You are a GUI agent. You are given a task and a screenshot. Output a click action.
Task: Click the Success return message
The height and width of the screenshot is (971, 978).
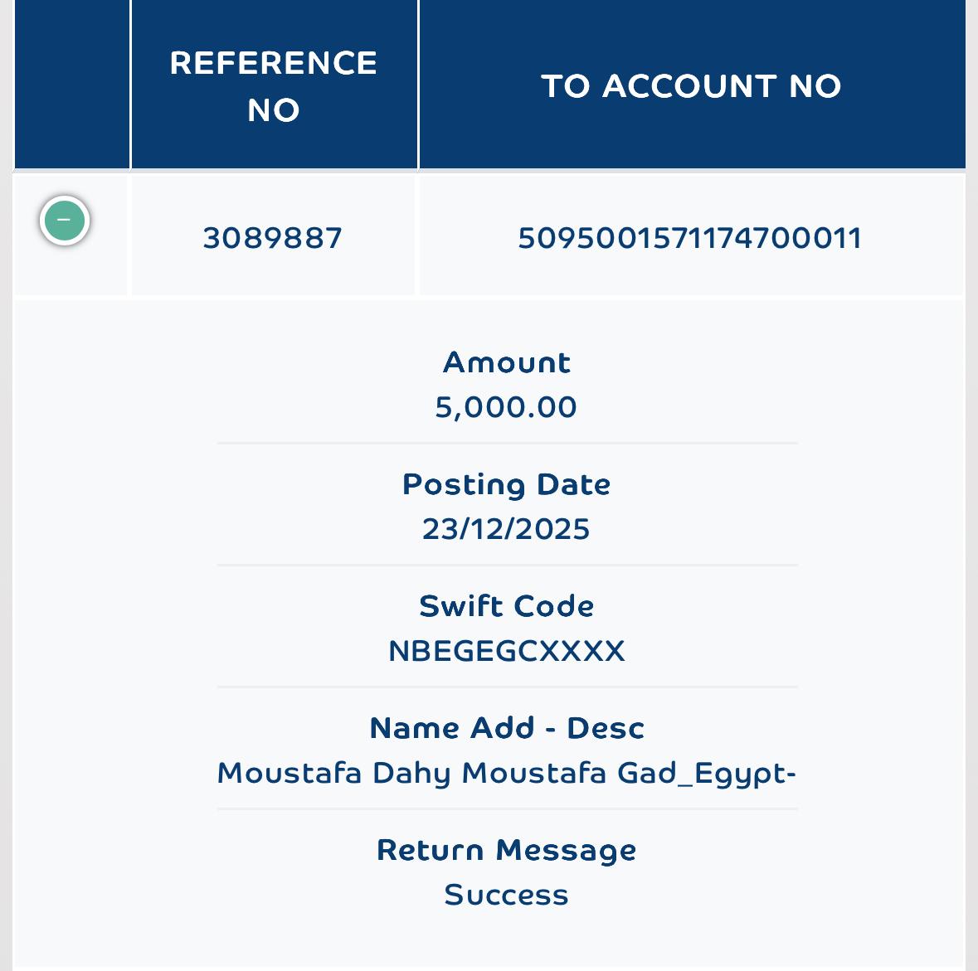(x=507, y=895)
